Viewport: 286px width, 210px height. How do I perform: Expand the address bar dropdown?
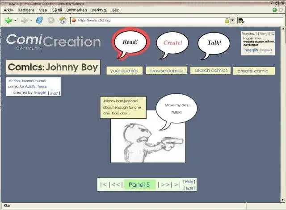pos(232,21)
